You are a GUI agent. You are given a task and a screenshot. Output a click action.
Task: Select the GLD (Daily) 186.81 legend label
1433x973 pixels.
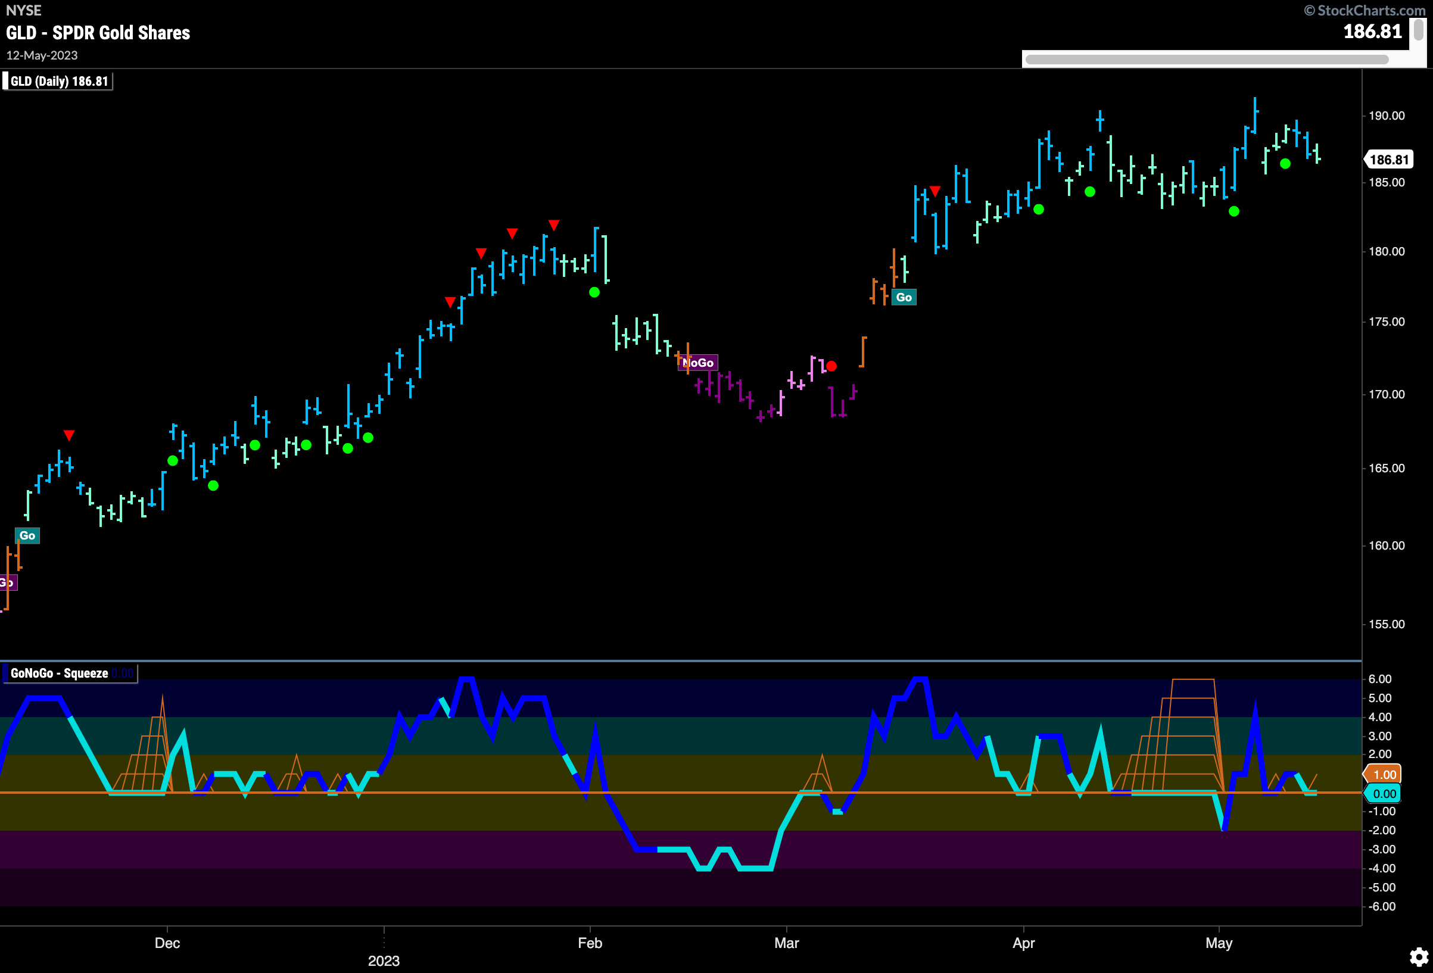[x=58, y=82]
